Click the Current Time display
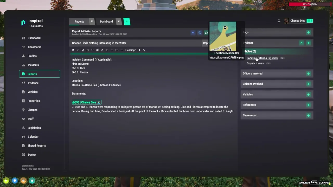The width and height of the screenshot is (333, 187). click(x=36, y=168)
